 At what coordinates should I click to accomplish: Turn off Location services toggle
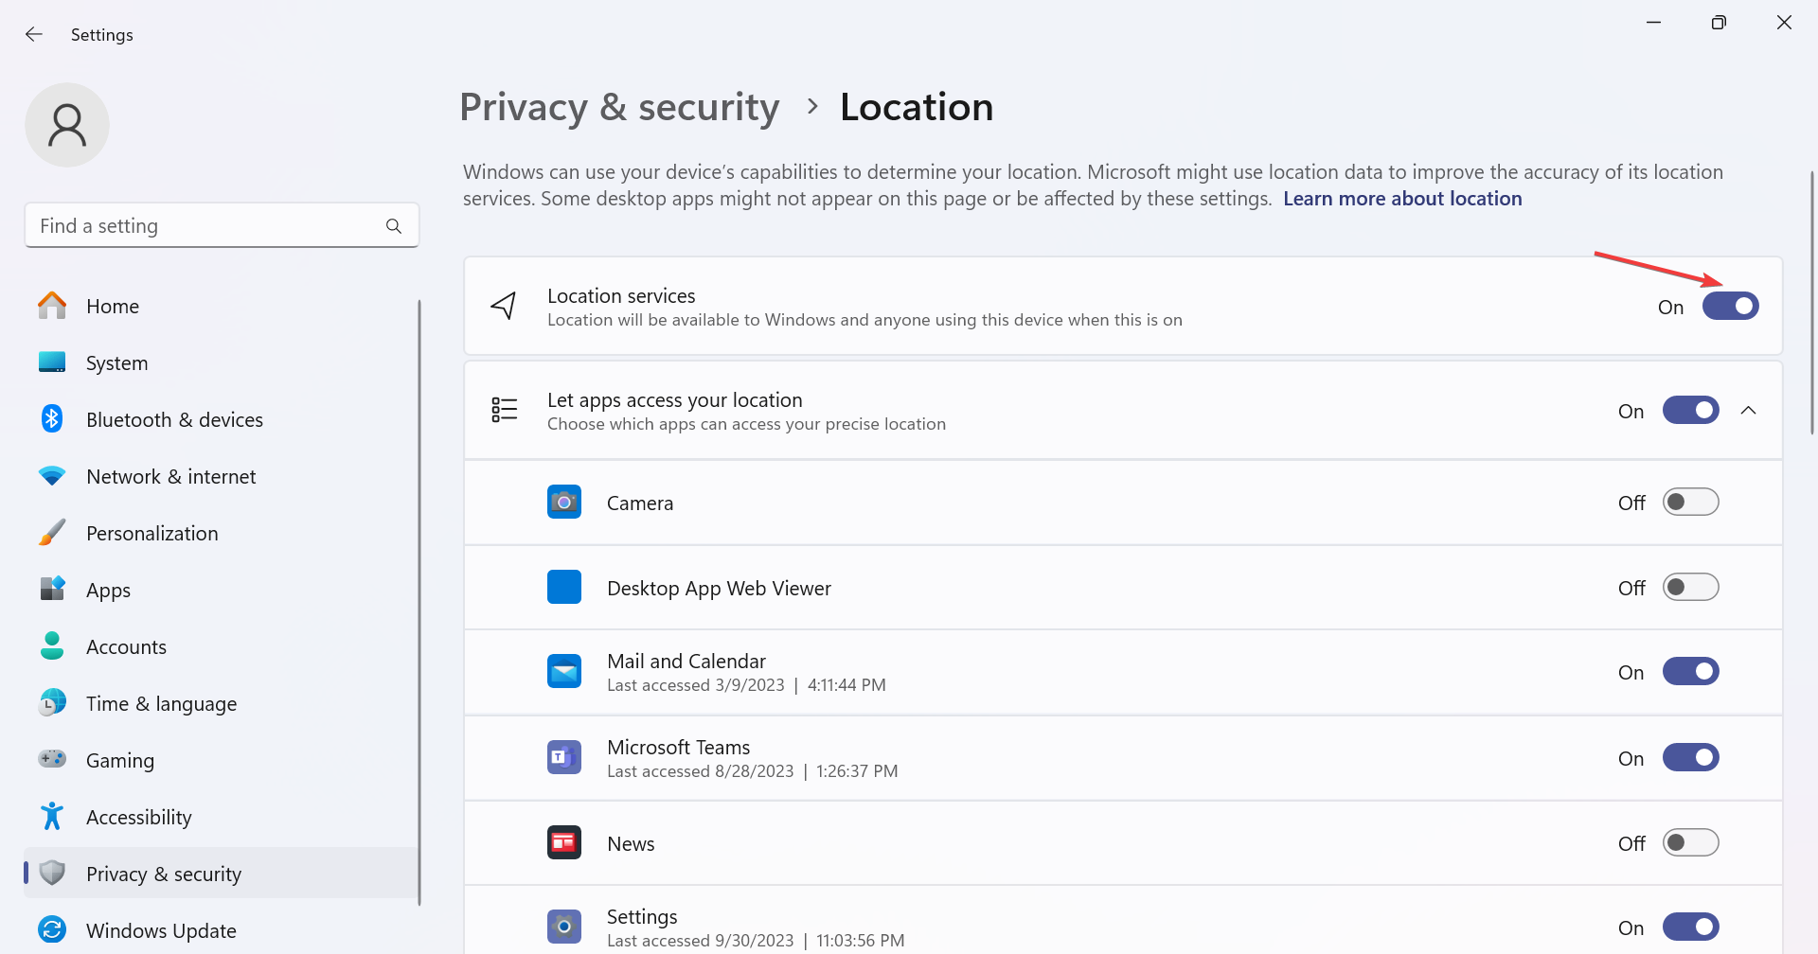tap(1730, 307)
